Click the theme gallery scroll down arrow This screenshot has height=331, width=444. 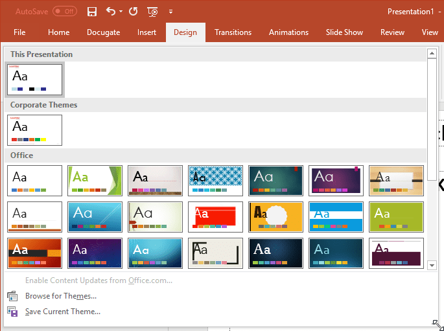(x=432, y=266)
